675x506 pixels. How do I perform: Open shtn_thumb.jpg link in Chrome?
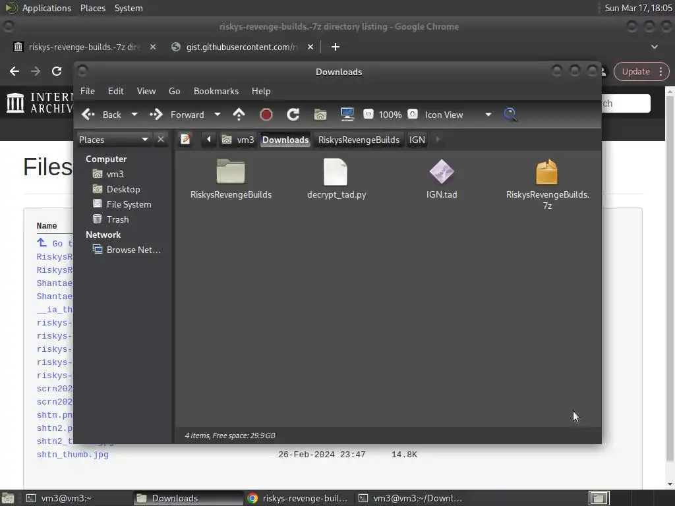pyautogui.click(x=73, y=455)
